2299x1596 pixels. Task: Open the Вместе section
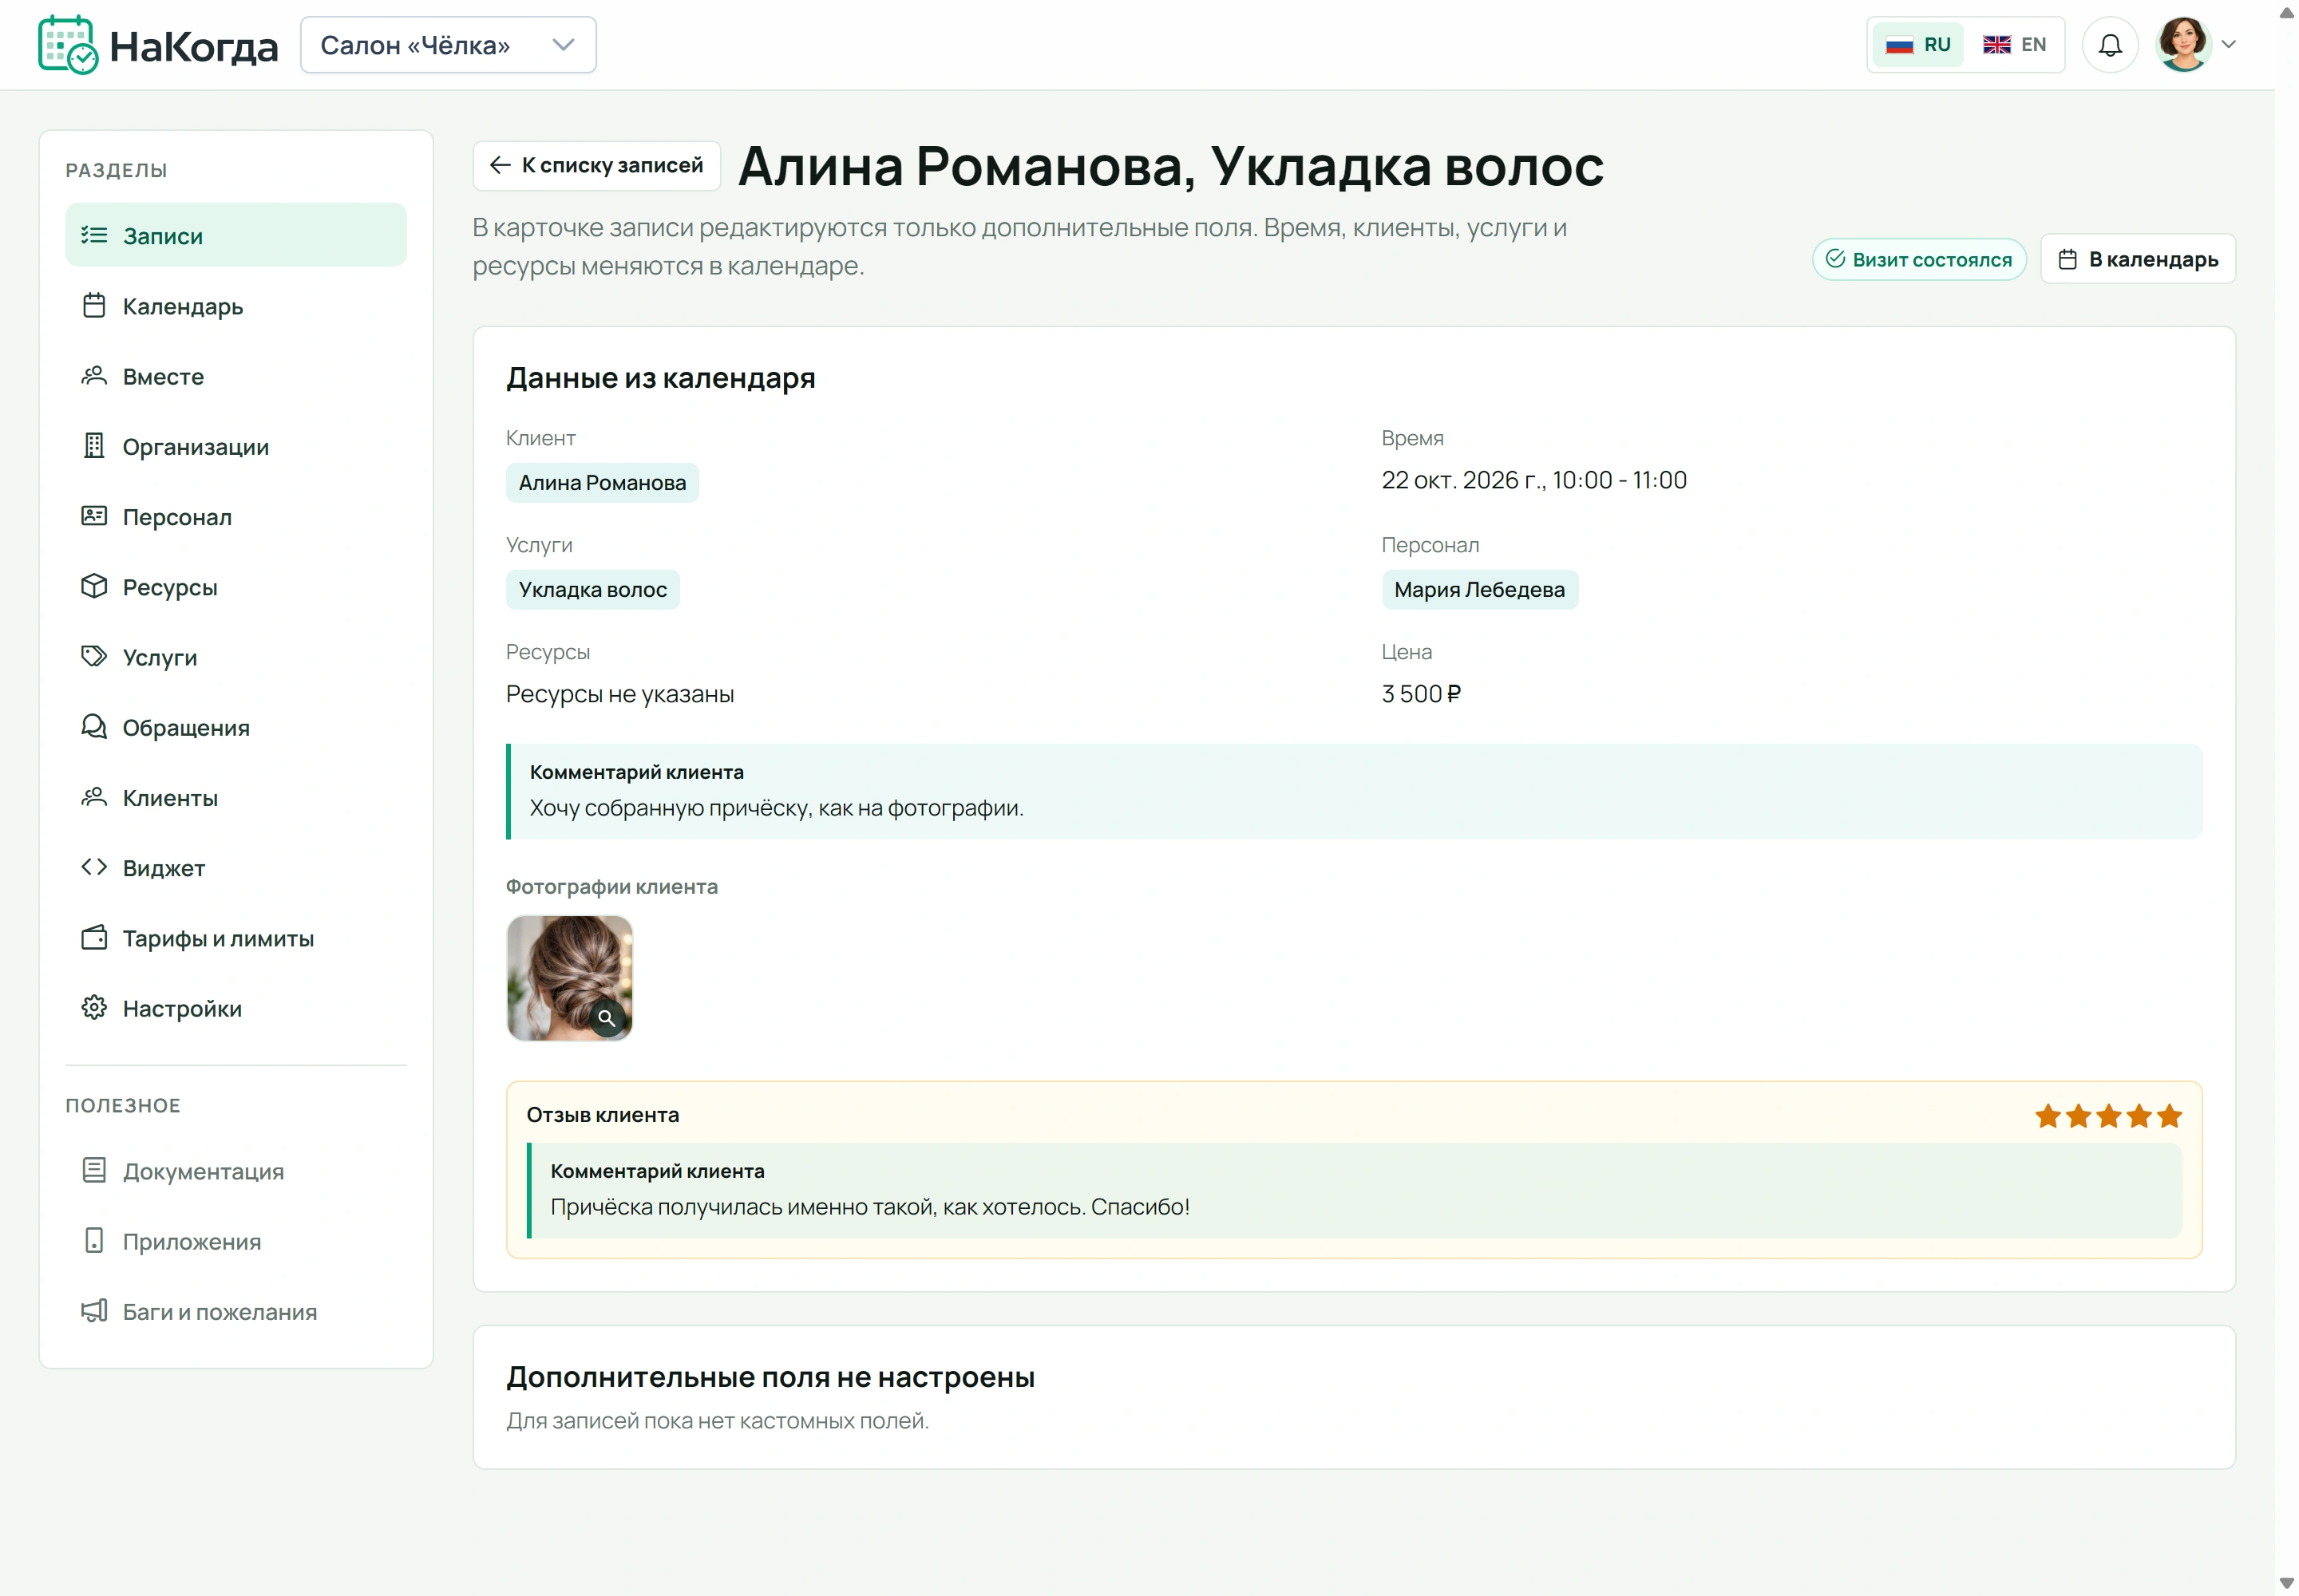236,376
